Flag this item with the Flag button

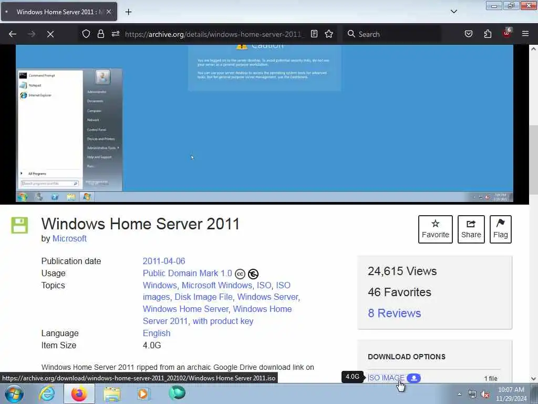(x=501, y=229)
